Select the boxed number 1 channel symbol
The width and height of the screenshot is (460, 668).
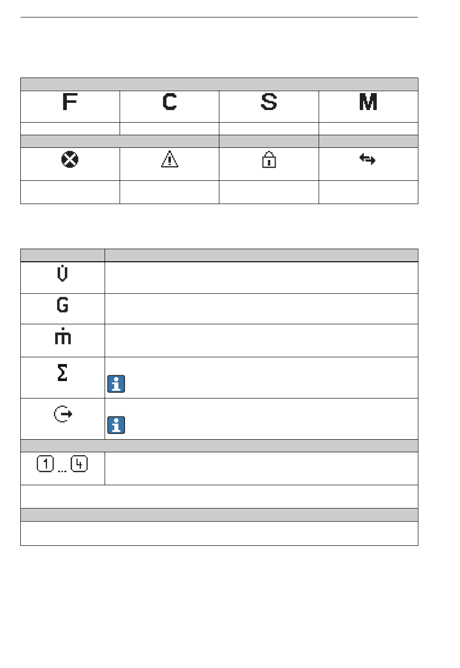(x=46, y=464)
